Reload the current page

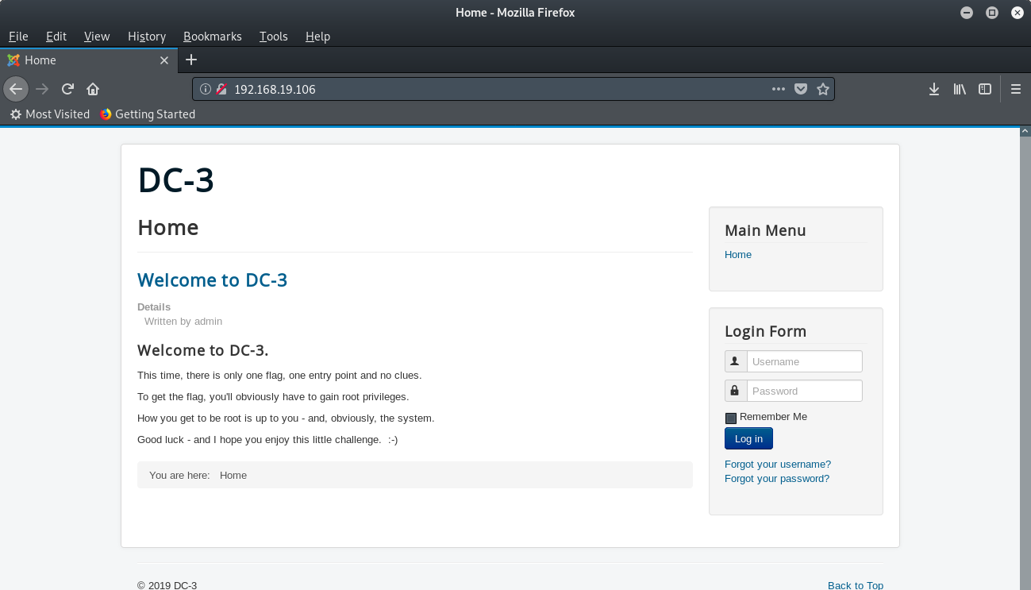pos(67,89)
